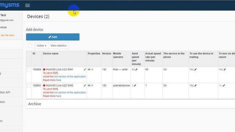Click the red hash symbol for SIM2
The image size is (235, 132).
pos(92,85)
